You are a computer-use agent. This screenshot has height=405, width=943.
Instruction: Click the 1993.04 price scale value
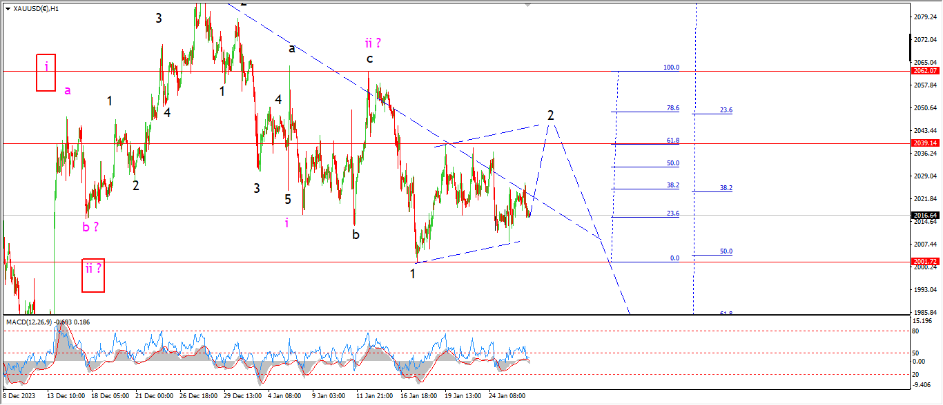[x=924, y=289]
